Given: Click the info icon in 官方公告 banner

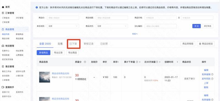Looking at the screenshot, I should [x=37, y=7].
